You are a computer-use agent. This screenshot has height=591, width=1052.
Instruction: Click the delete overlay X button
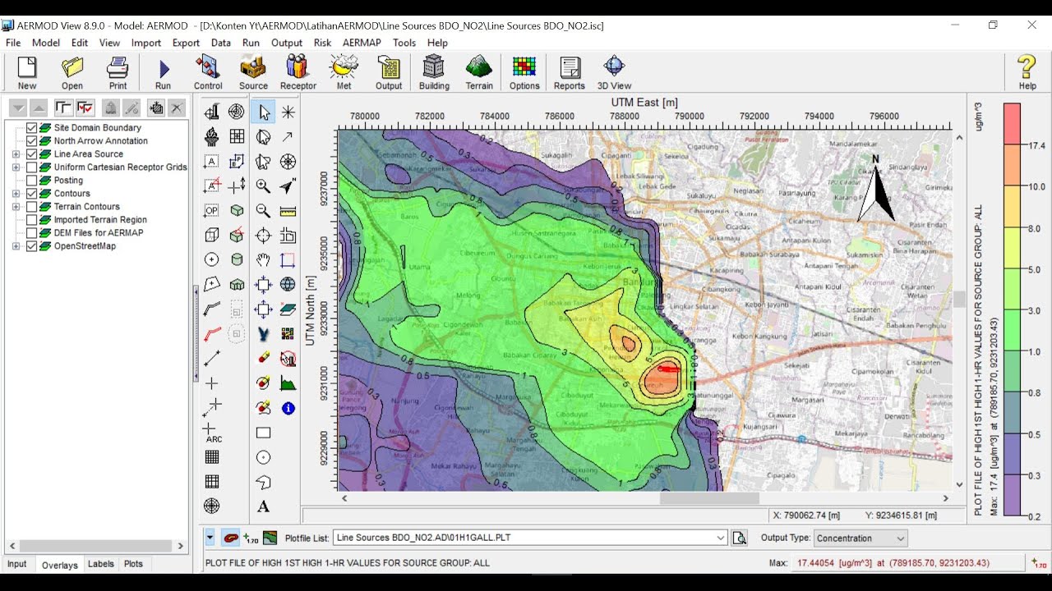point(178,108)
